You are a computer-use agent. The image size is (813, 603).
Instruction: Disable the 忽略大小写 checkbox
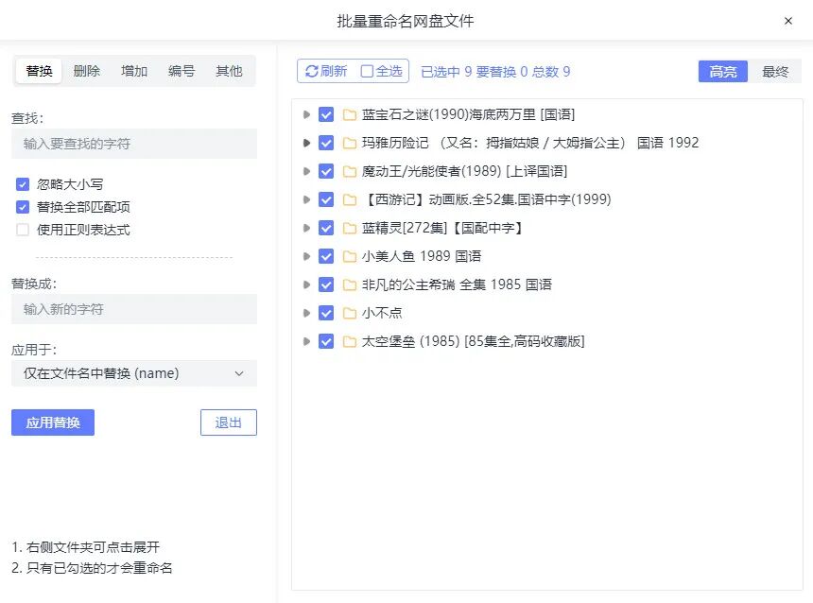pos(22,185)
